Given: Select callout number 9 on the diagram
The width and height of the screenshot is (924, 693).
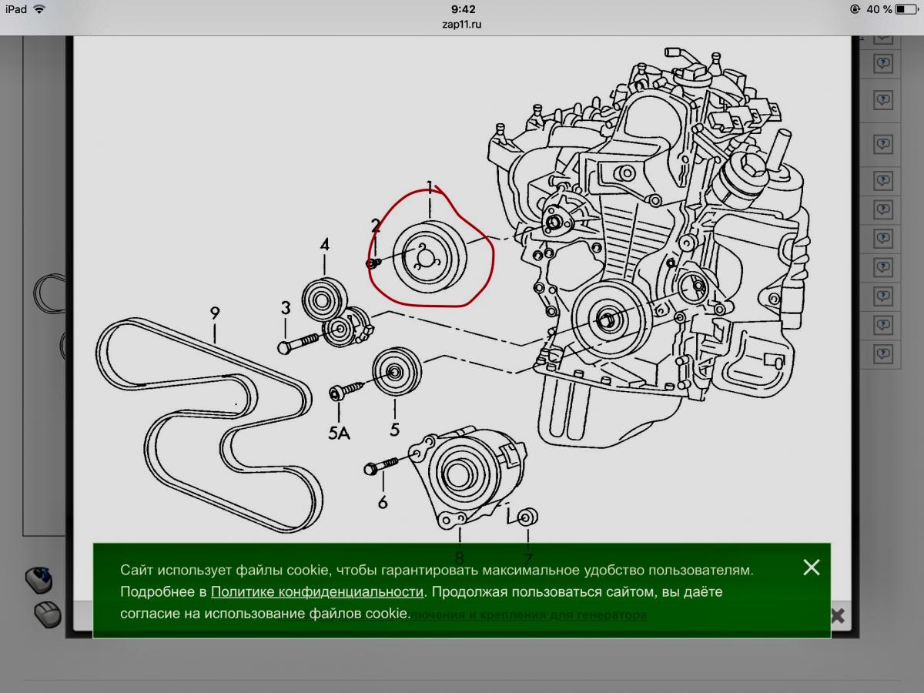Looking at the screenshot, I should coord(215,313).
